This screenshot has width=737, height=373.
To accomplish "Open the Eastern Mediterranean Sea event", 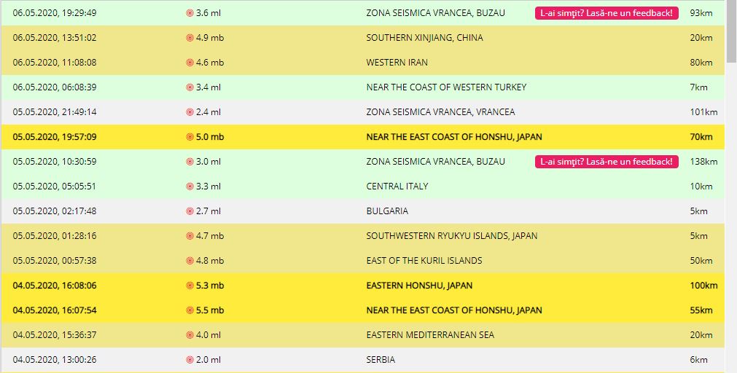I will pos(430,335).
